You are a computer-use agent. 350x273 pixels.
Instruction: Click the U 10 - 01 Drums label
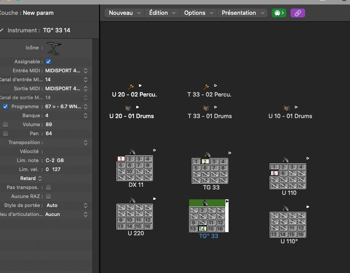[x=290, y=116]
